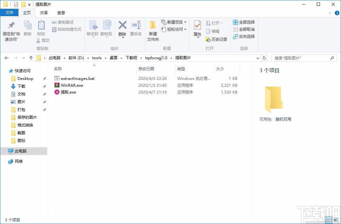The width and height of the screenshot is (341, 224).
Task: Select the 剪切 (Cut) tool
Action: 39,40
